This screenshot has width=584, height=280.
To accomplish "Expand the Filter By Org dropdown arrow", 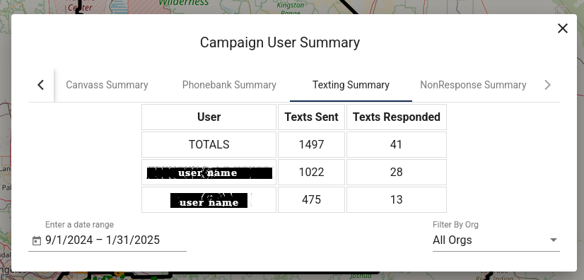I will (554, 240).
